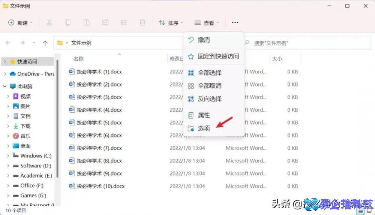Click the Rename icon in toolbar

105,23
